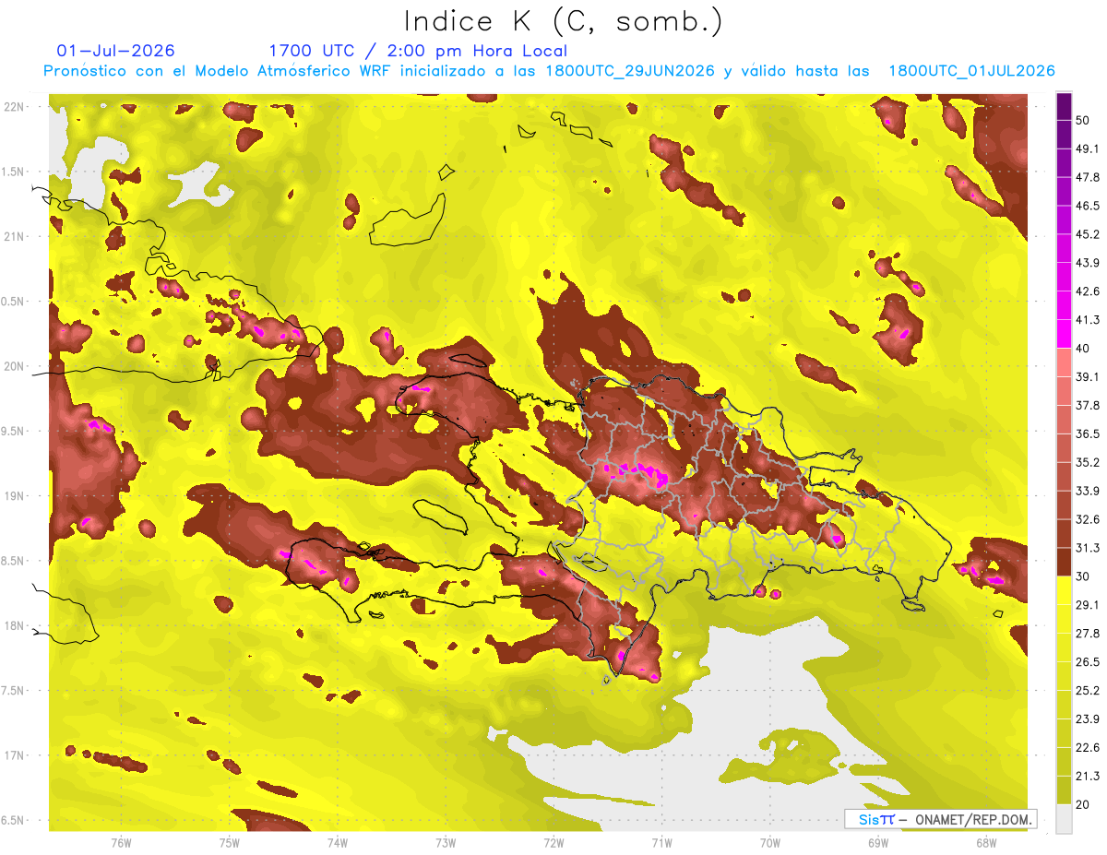Select the date text '01-Jul-2026'
This screenshot has width=1107, height=855.
click(115, 51)
